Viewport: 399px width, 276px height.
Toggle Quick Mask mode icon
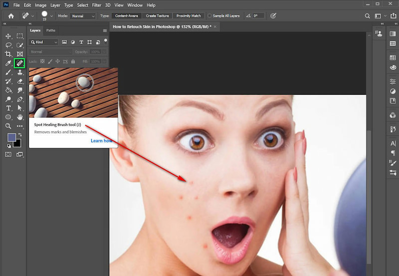coord(8,154)
